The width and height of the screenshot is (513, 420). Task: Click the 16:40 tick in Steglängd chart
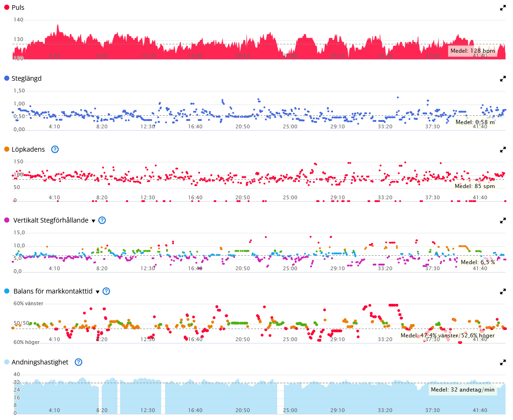(x=195, y=126)
